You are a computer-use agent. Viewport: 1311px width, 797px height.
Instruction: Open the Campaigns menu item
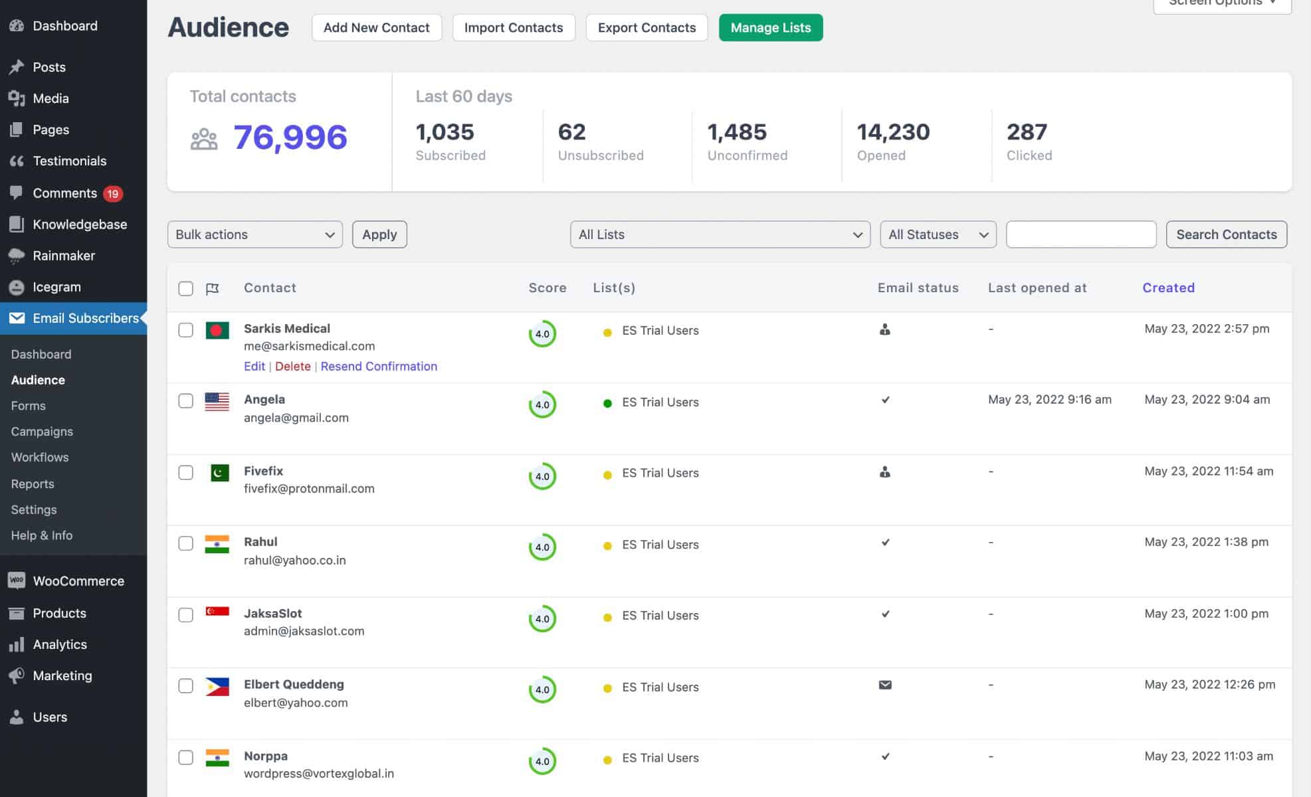41,431
